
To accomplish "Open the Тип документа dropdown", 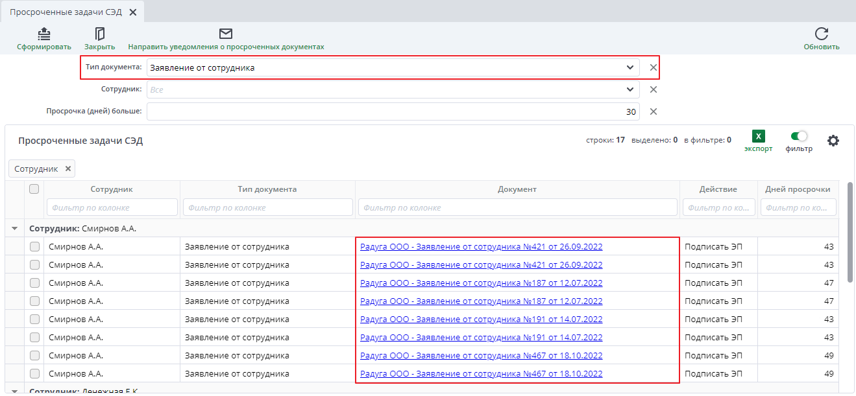I will [630, 67].
